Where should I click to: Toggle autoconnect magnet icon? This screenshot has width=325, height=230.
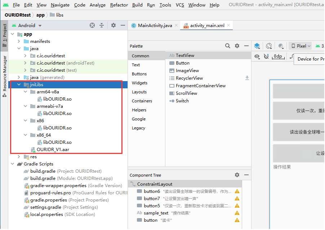coord(266,56)
